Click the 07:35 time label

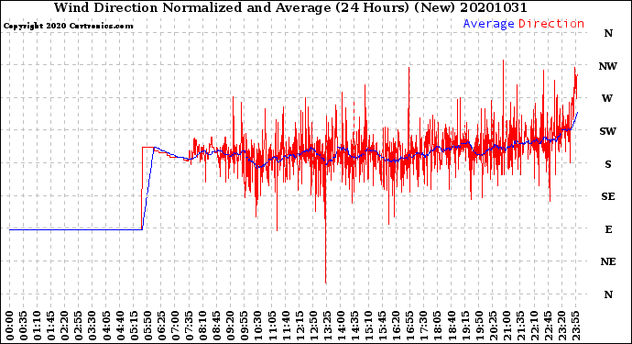pyautogui.click(x=189, y=326)
